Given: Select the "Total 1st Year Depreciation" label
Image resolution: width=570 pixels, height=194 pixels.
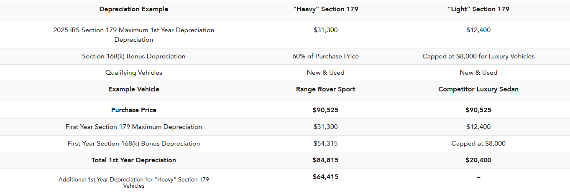Looking at the screenshot, I should point(133,160).
